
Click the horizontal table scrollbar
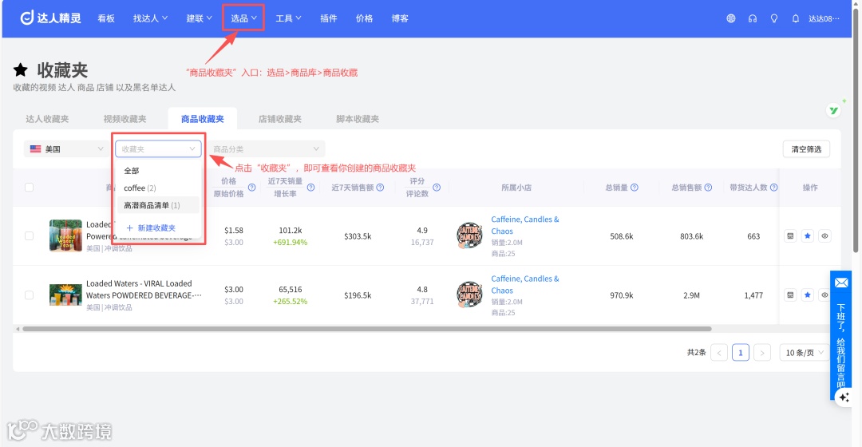[x=367, y=329]
